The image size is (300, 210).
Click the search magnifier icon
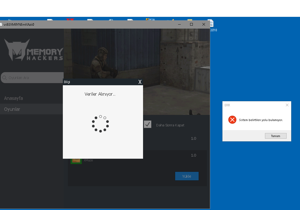[5, 78]
